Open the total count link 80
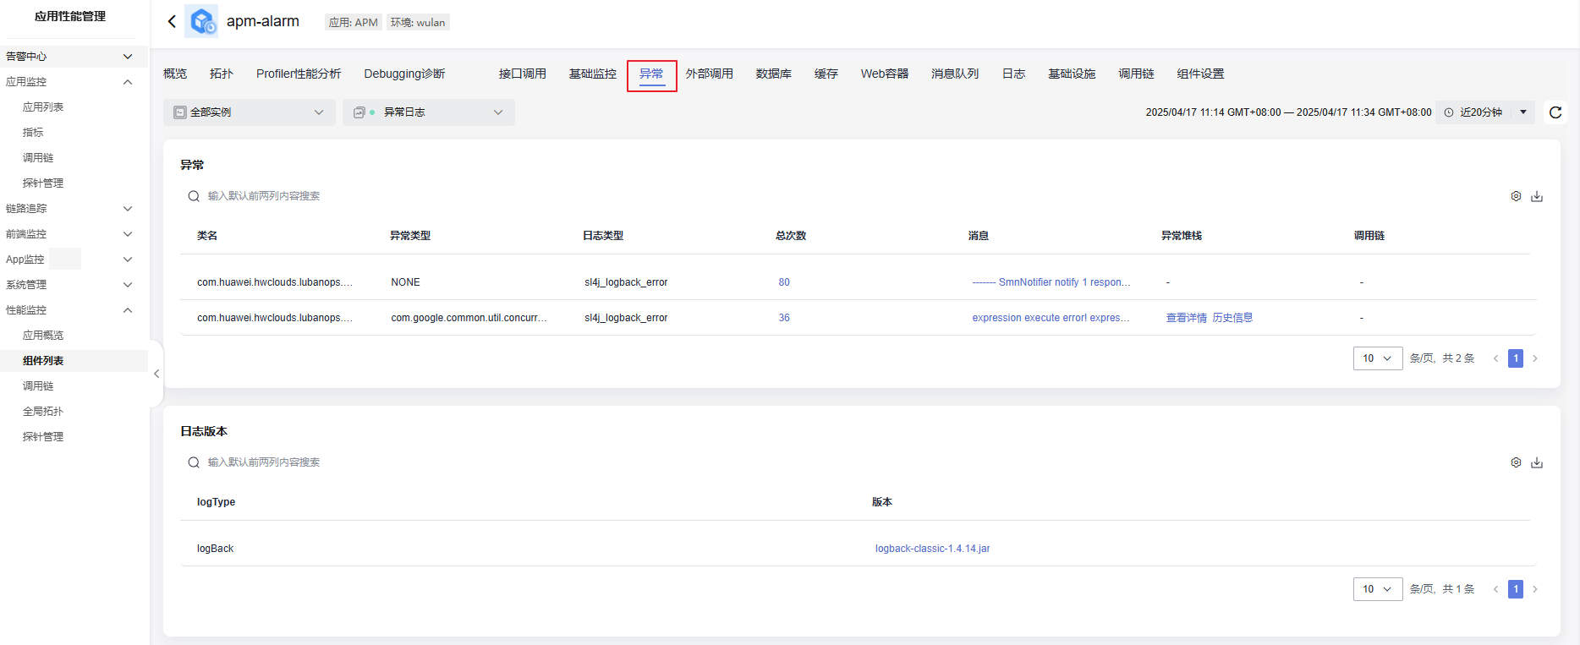The image size is (1580, 645). (784, 282)
